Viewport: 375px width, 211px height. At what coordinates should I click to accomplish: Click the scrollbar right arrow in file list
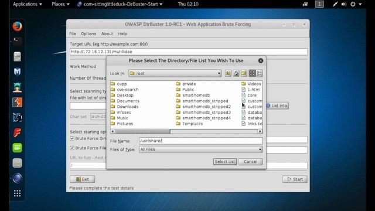[x=260, y=131]
